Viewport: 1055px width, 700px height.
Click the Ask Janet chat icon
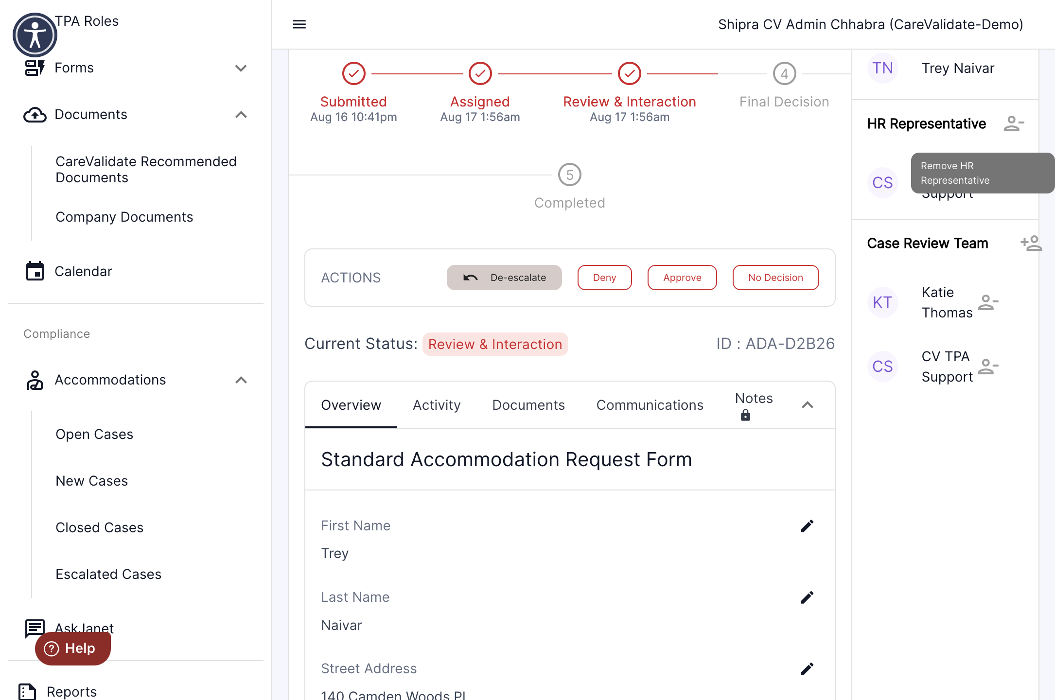(x=35, y=628)
